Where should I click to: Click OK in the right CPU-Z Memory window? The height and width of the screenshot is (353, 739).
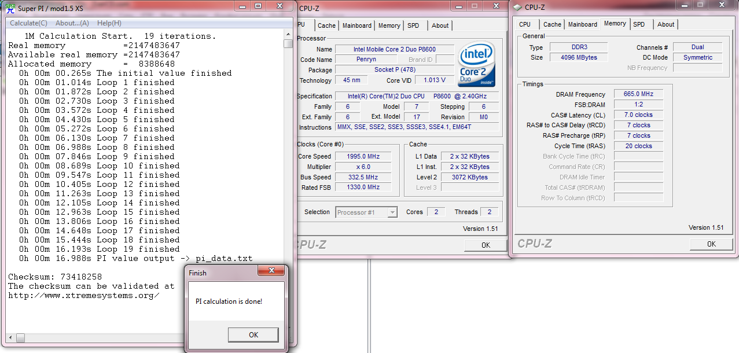[x=711, y=244]
